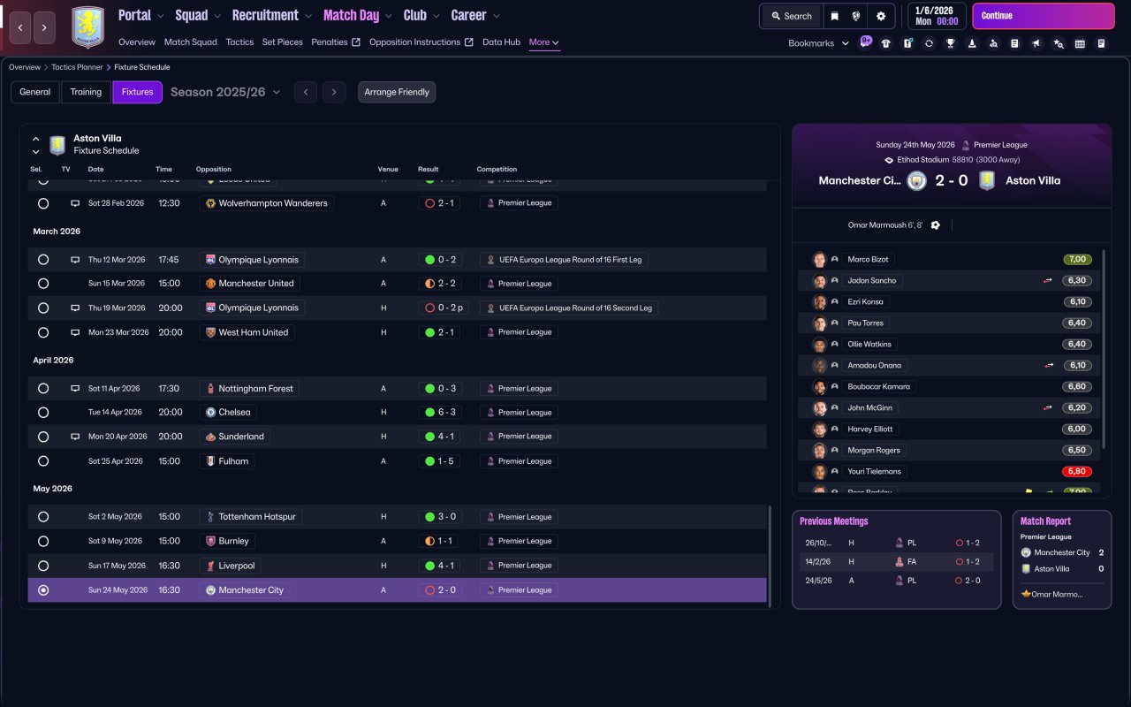The height and width of the screenshot is (707, 1131).
Task: Expand the More submenu dropdown
Action: tap(544, 42)
